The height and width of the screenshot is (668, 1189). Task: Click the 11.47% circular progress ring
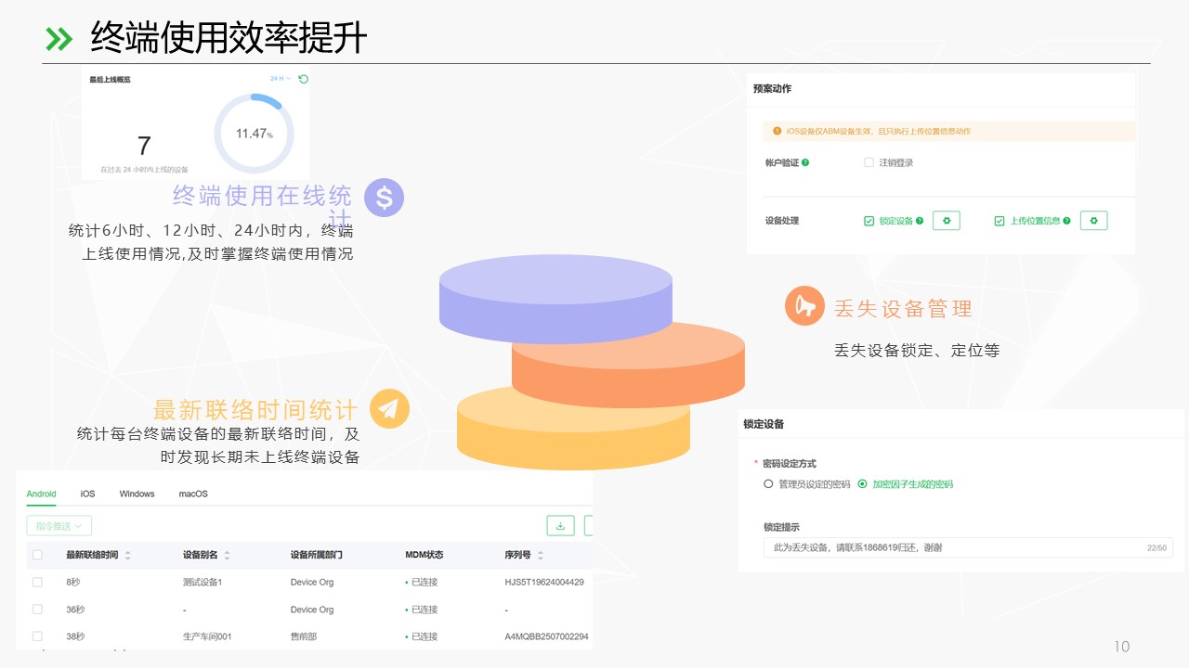(254, 134)
